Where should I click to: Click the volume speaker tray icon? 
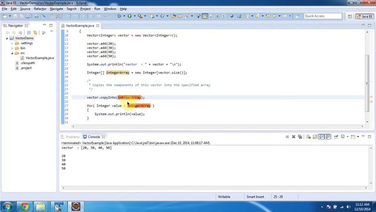pyautogui.click(x=348, y=207)
